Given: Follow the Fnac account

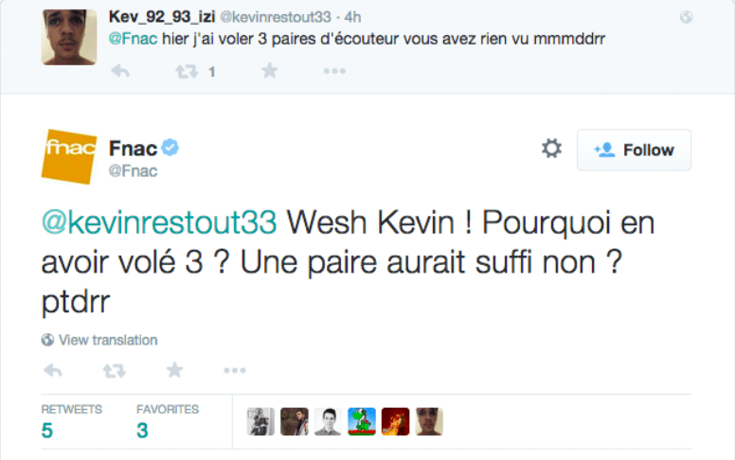Looking at the screenshot, I should [x=634, y=150].
